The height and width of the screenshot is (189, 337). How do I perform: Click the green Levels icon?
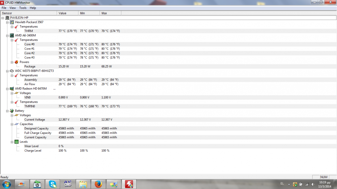pyautogui.click(x=17, y=142)
